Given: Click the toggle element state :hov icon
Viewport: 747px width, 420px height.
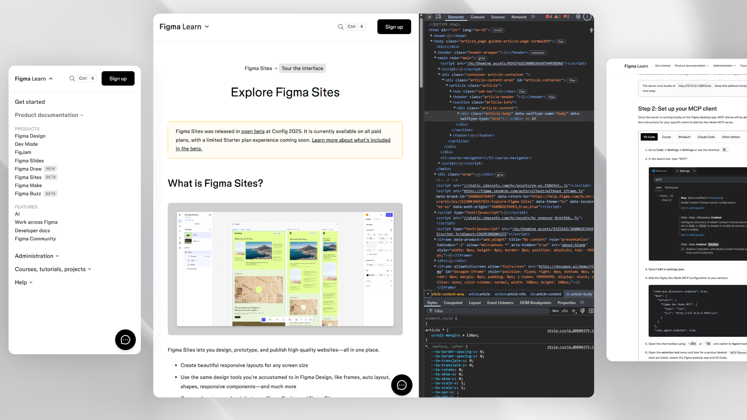Looking at the screenshot, I should [556, 311].
